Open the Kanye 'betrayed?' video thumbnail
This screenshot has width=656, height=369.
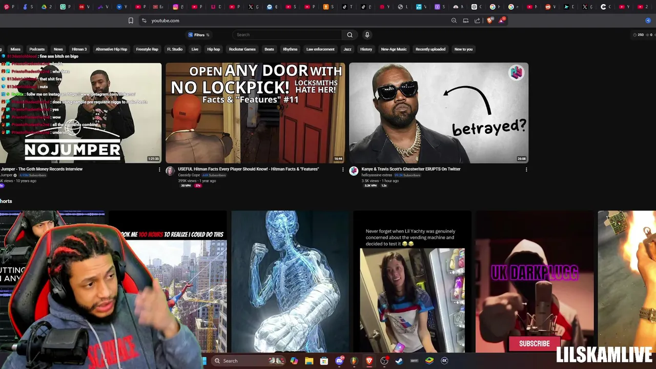[x=439, y=113]
